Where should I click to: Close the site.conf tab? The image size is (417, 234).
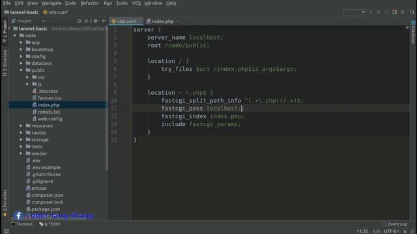[x=139, y=21]
